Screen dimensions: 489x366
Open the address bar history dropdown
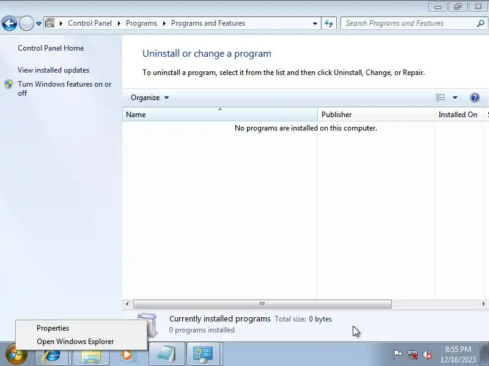click(x=315, y=24)
